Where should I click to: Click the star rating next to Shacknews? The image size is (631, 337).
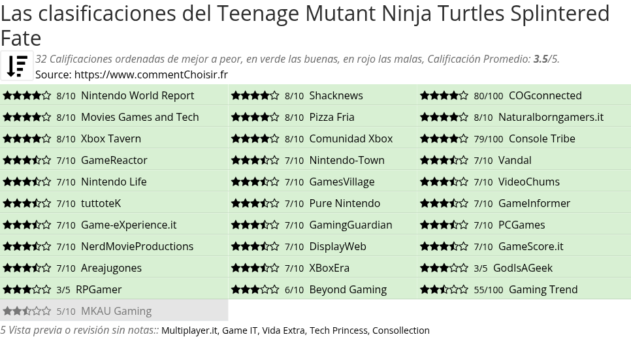click(x=255, y=95)
